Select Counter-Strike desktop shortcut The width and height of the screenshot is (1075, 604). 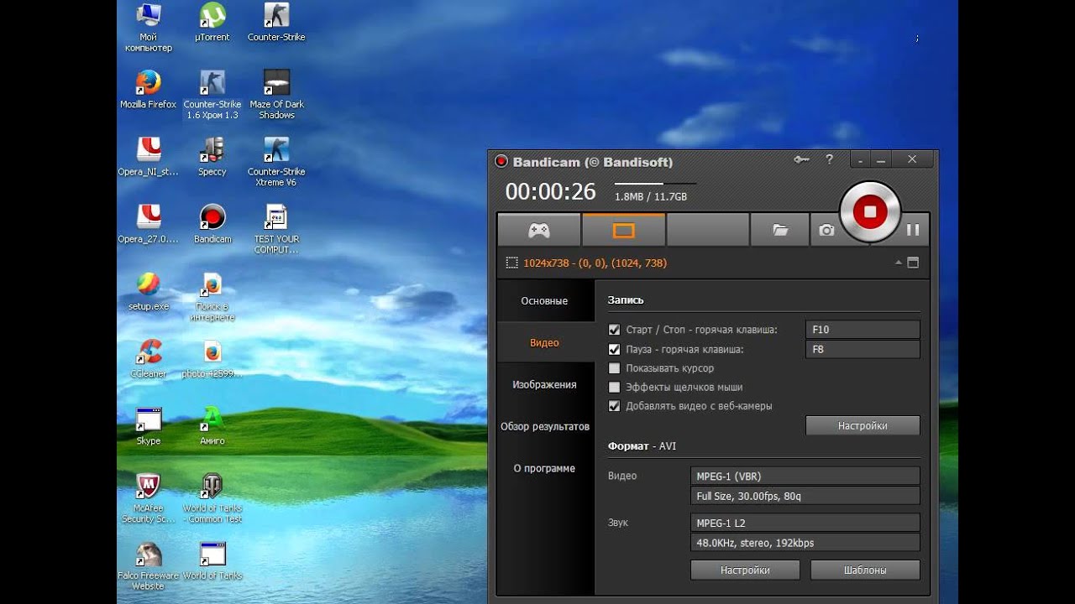pos(276,23)
